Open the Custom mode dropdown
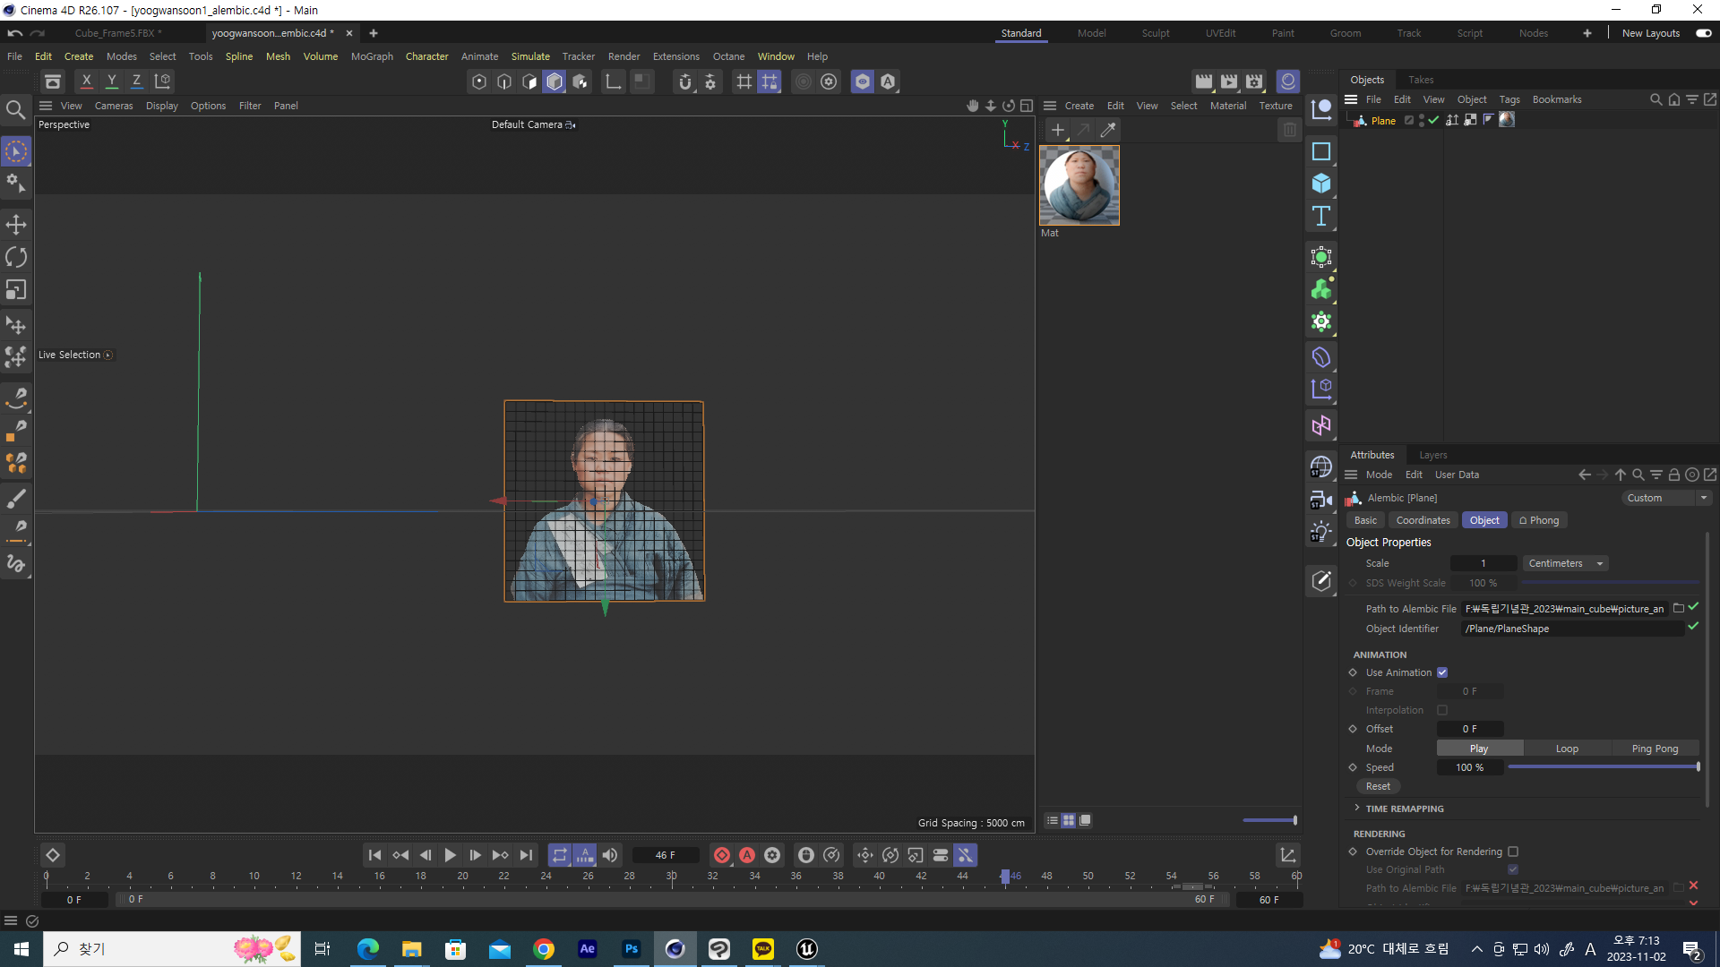 coord(1667,498)
